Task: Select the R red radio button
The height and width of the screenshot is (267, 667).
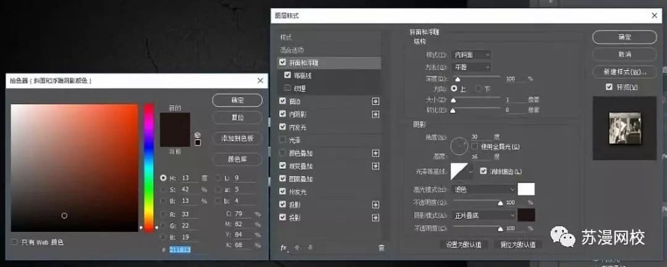Action: pos(163,214)
